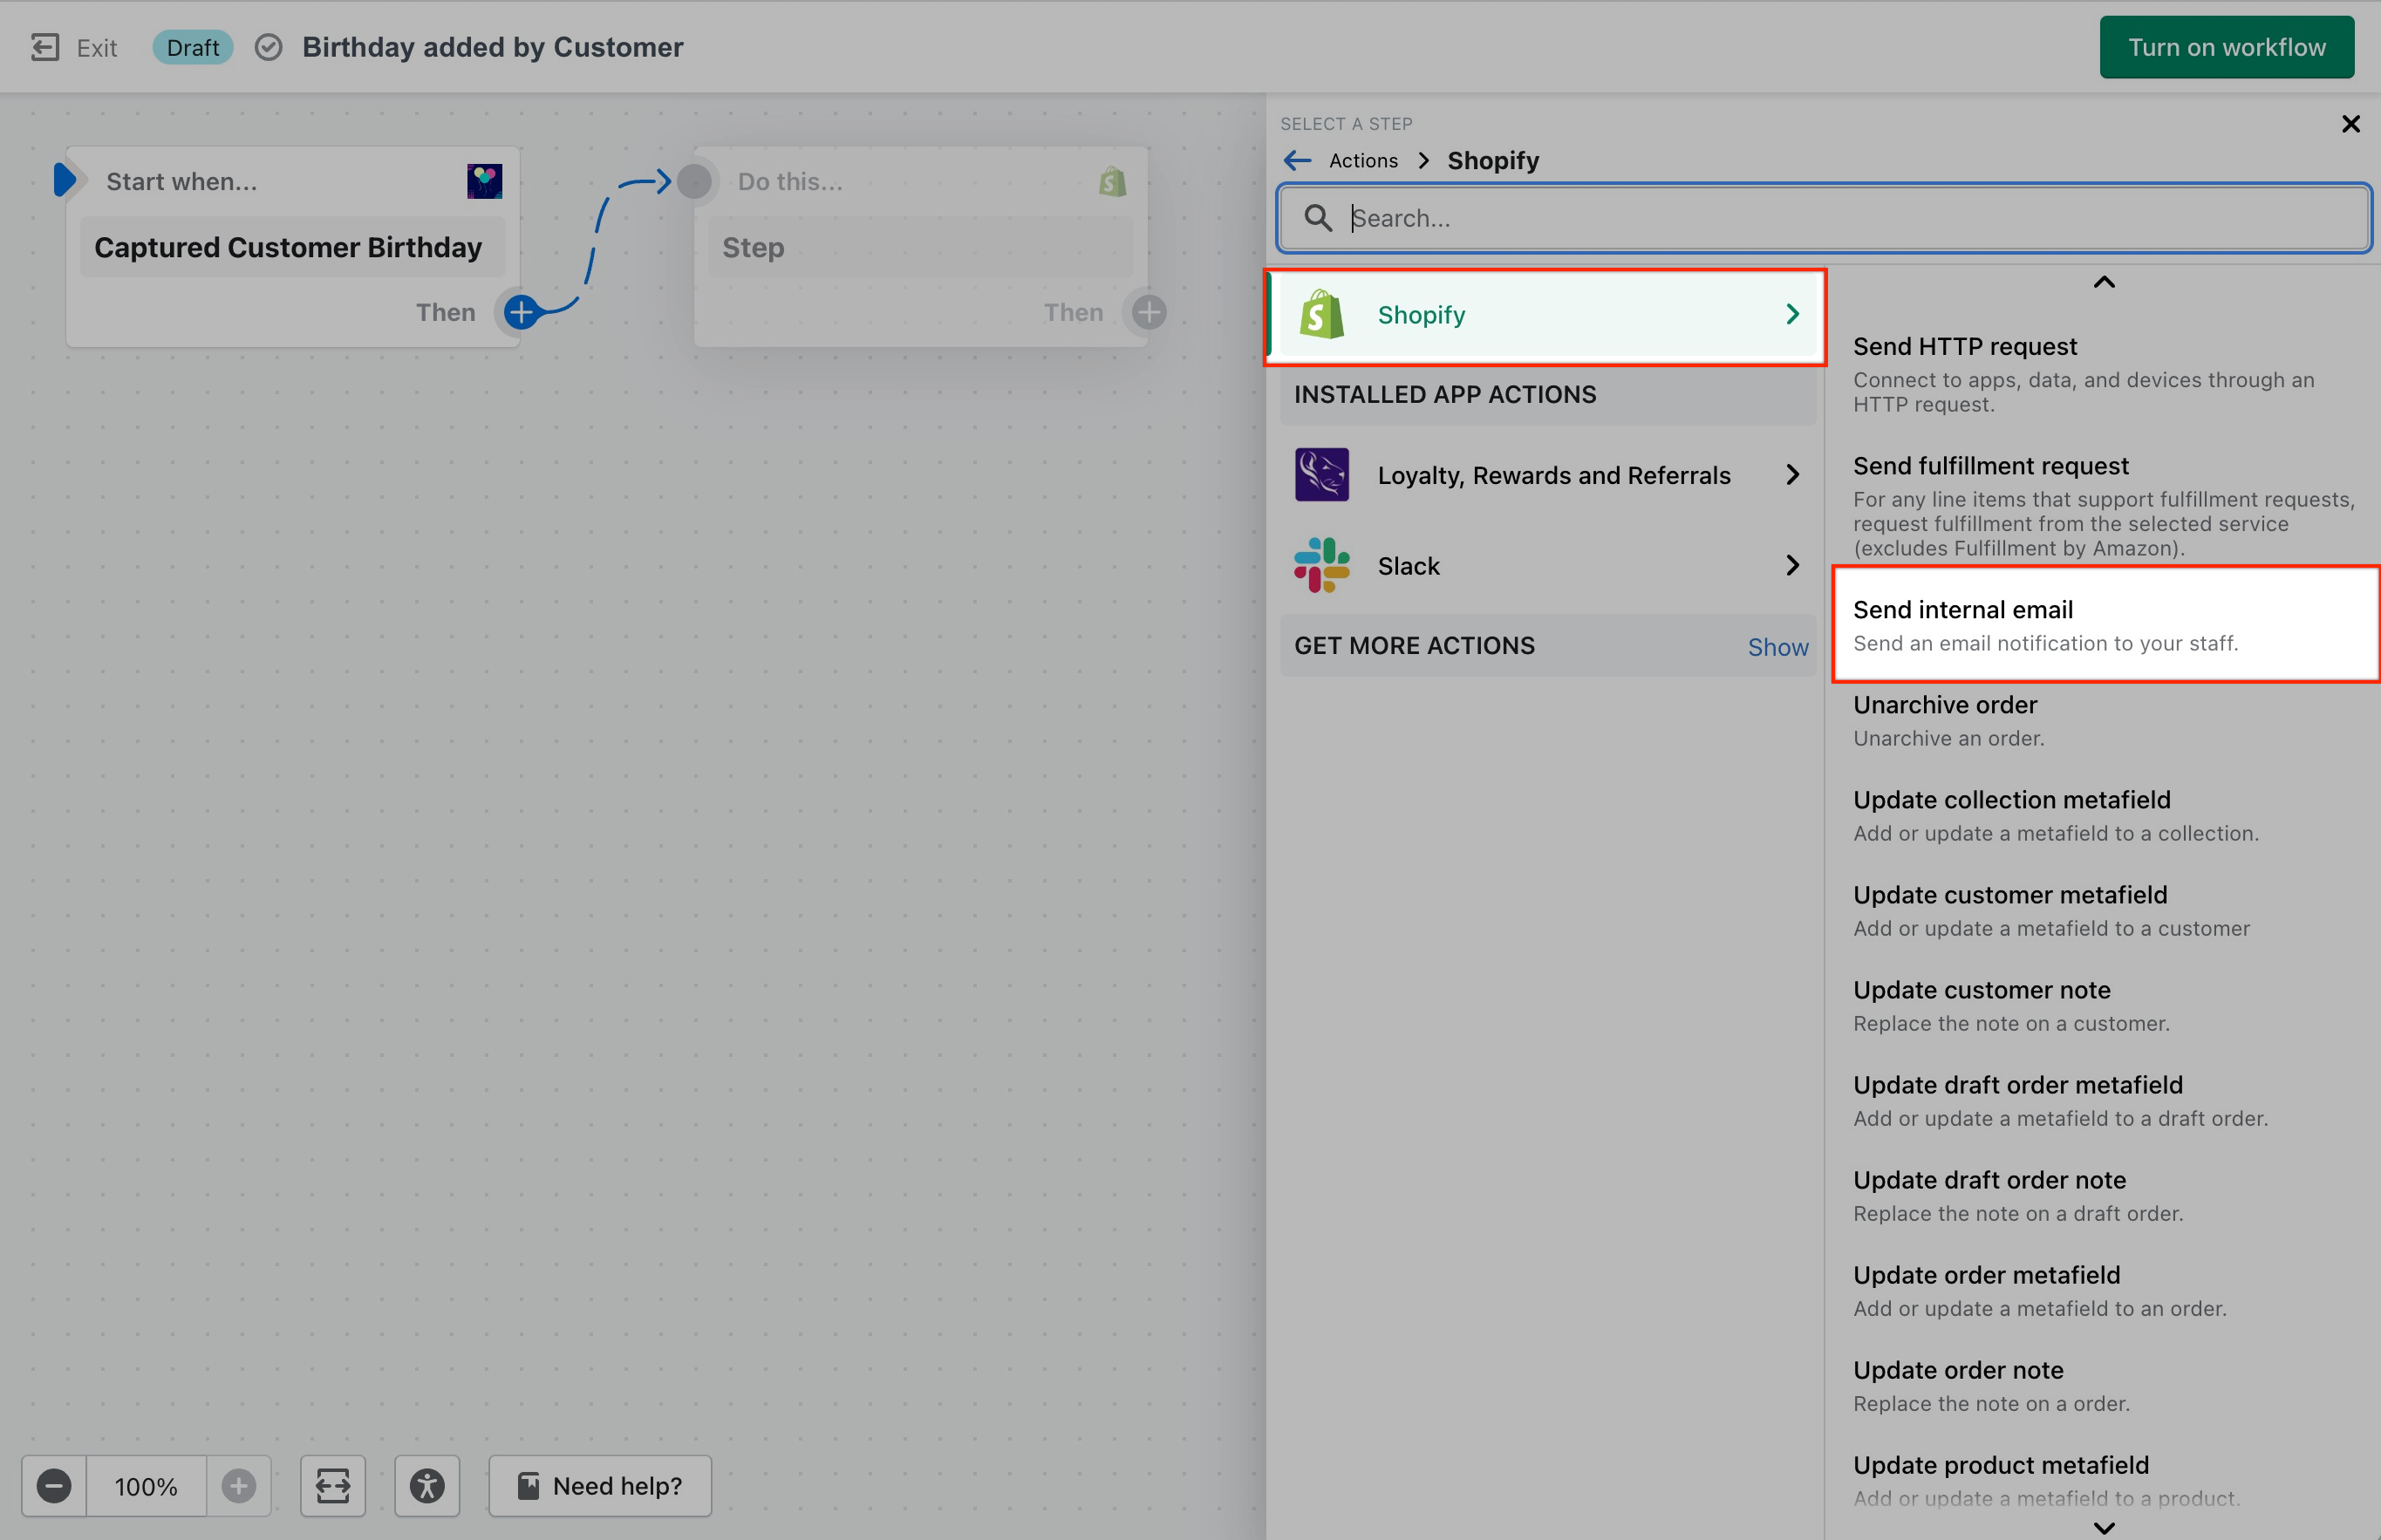The width and height of the screenshot is (2381, 1540).
Task: Click the Draft status badge
Action: click(x=193, y=47)
